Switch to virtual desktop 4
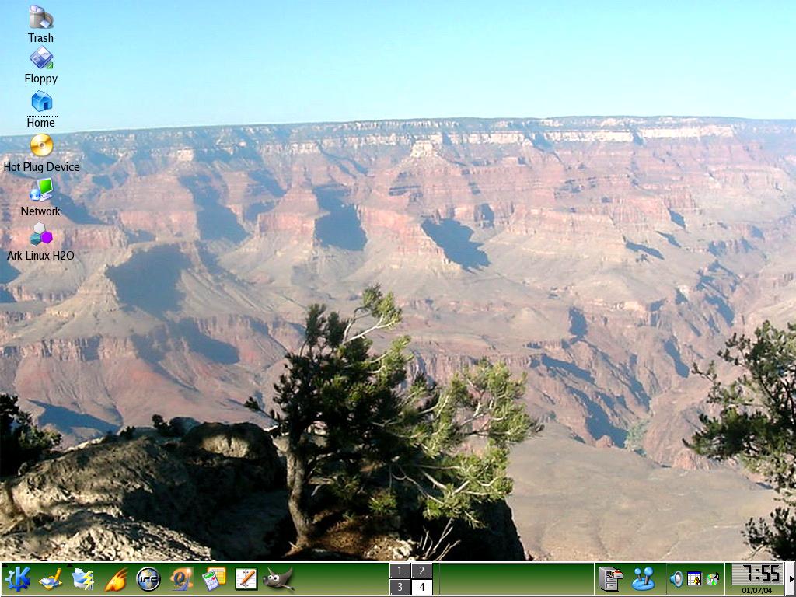Image resolution: width=796 pixels, height=597 pixels. (422, 588)
